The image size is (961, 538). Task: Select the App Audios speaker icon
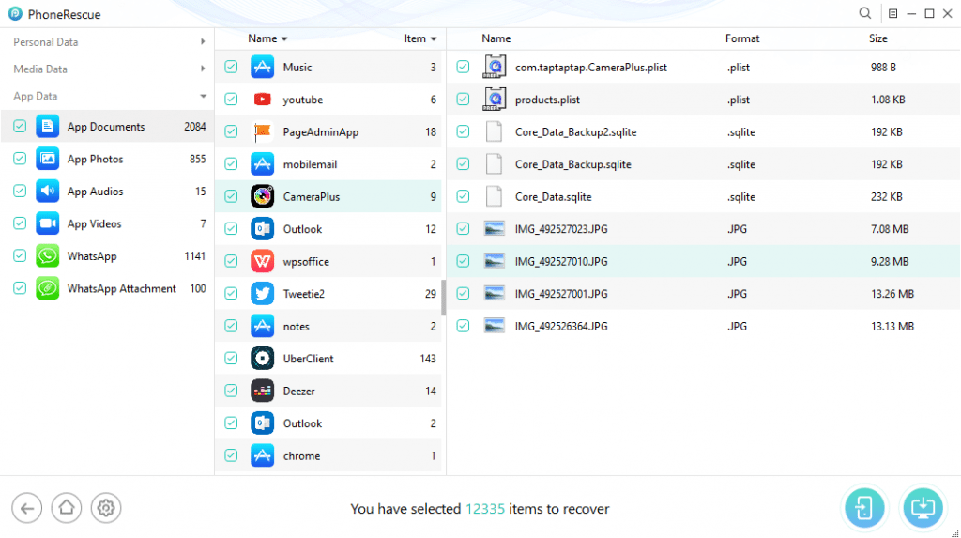click(47, 192)
